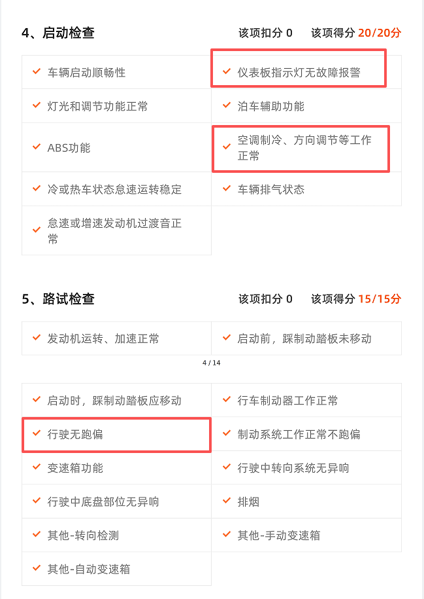424x599 pixels.
Task: Click the checkmark beside 车辆排气状态
Action: (227, 189)
